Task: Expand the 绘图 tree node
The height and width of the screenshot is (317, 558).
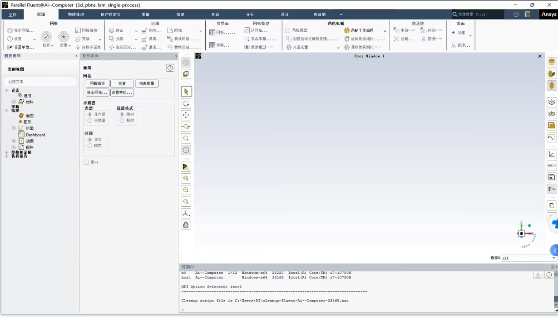Action: (x=14, y=128)
